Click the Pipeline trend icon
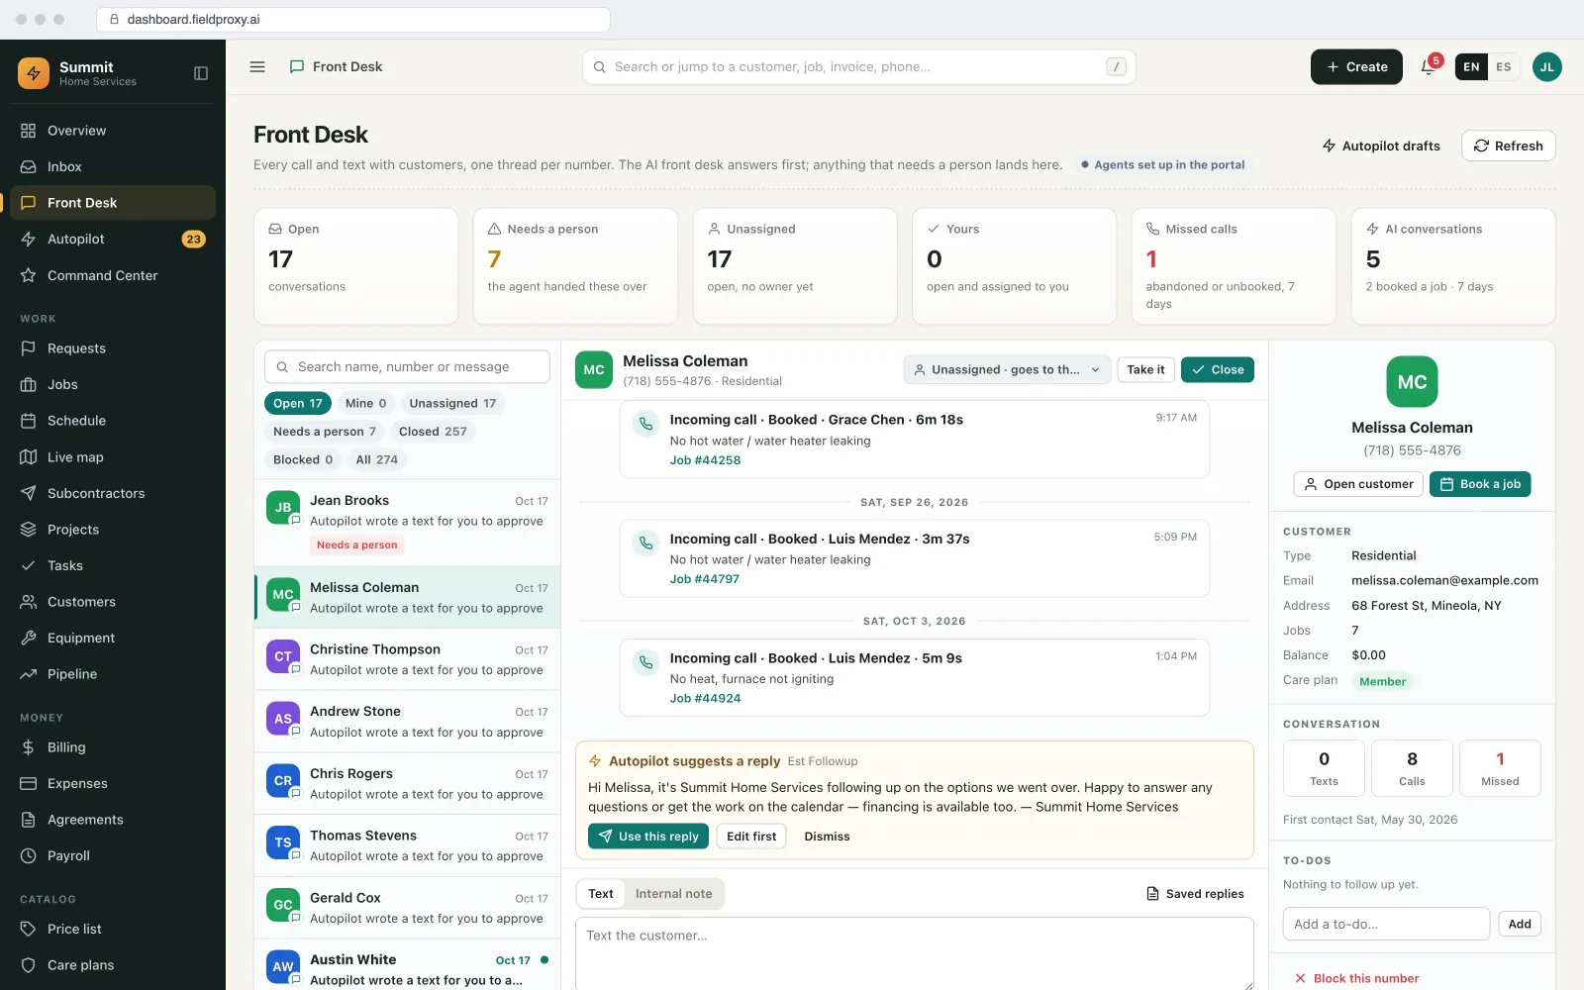 pyautogui.click(x=29, y=674)
